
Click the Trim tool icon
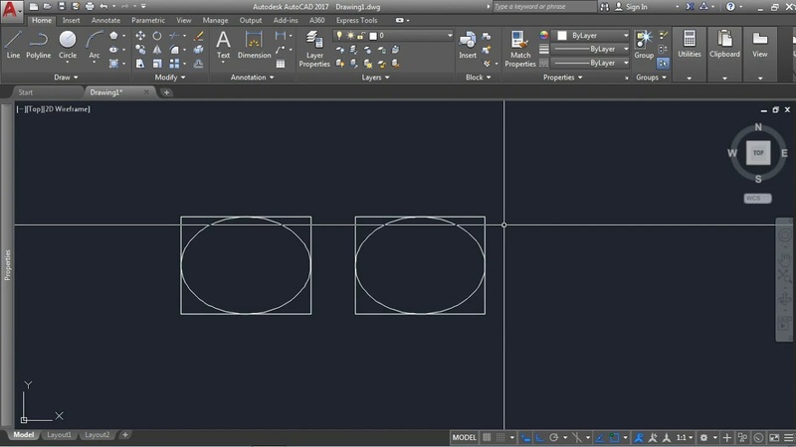(x=174, y=36)
